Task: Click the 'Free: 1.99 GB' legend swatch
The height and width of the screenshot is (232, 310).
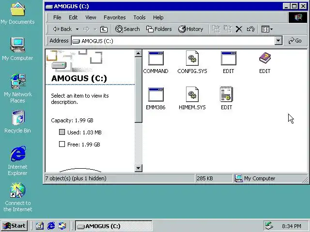Action: tap(62, 144)
